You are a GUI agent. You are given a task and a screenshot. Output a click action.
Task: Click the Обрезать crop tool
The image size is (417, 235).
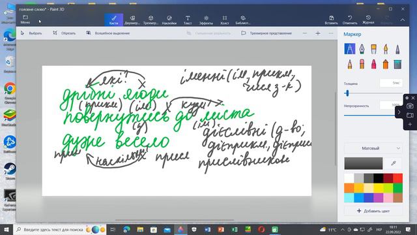tap(64, 33)
